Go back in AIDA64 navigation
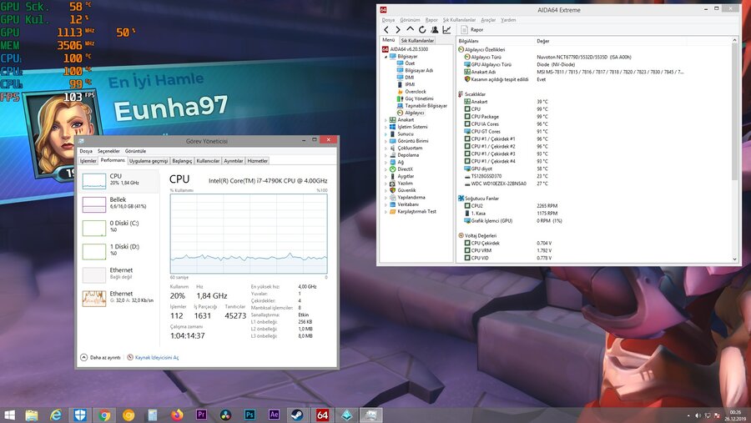The height and width of the screenshot is (423, 751). click(x=386, y=30)
